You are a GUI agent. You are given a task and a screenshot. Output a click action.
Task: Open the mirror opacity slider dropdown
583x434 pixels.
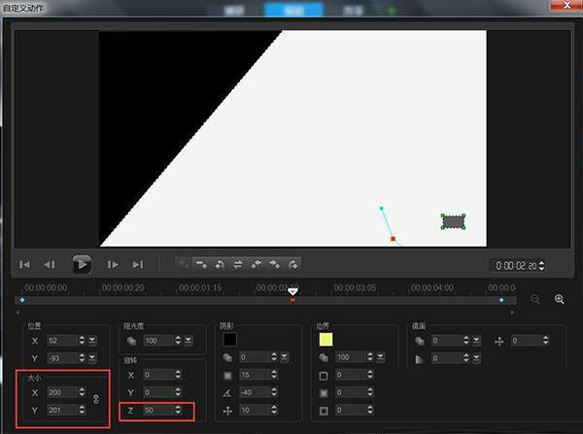[x=476, y=341]
